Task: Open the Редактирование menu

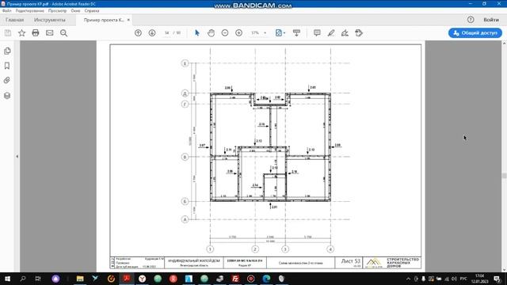Action: (30, 10)
